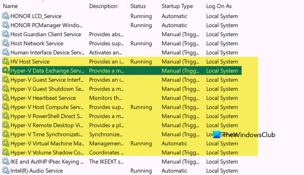Click the gear icon beside HONOR PCManager Windo...
304x175 pixels.
5,25
